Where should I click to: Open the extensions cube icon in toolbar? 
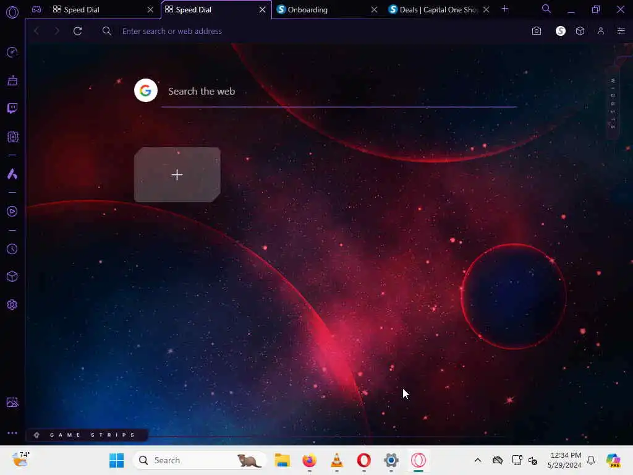click(580, 31)
